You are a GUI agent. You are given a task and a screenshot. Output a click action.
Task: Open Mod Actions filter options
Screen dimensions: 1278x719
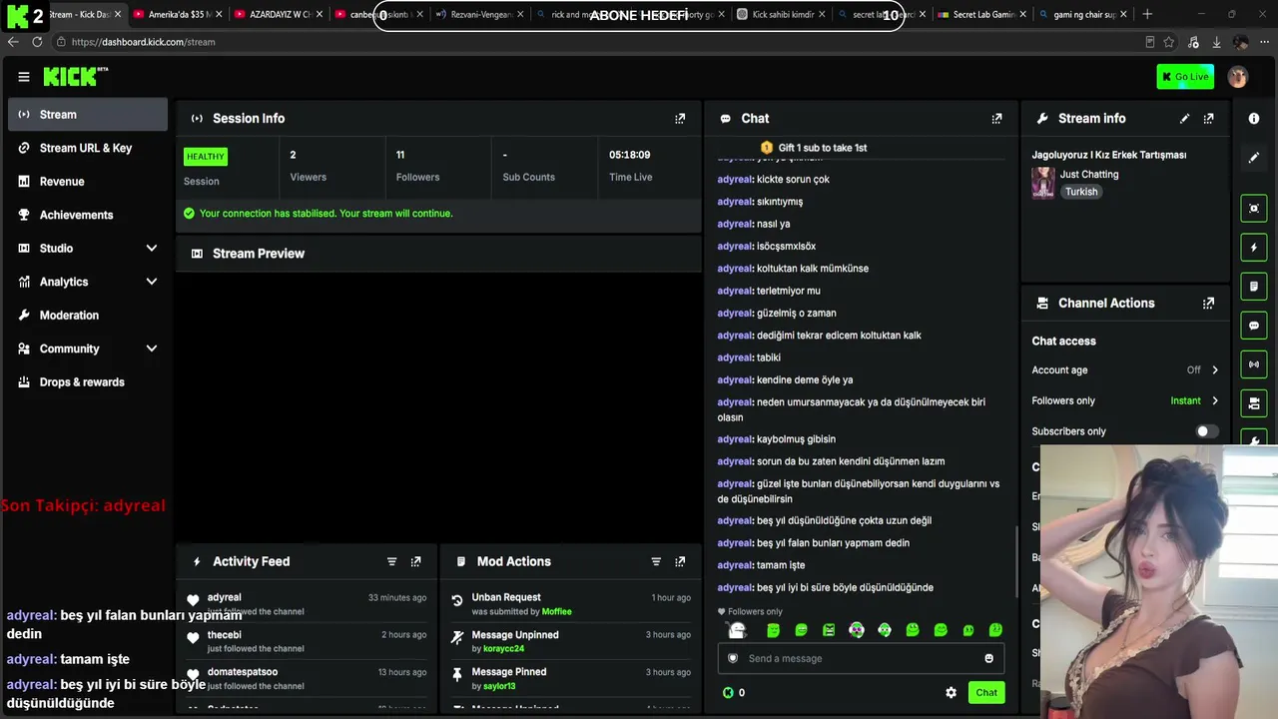tap(656, 561)
